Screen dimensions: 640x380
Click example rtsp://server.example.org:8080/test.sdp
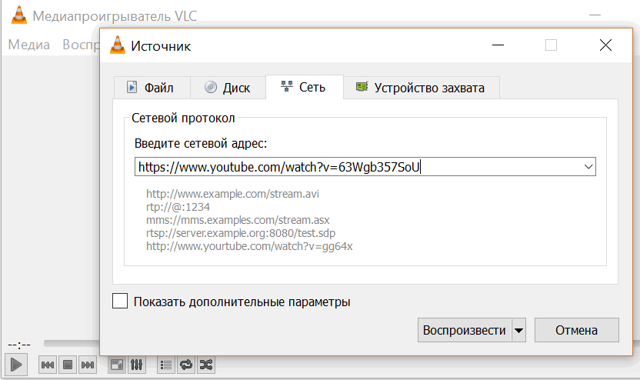(241, 232)
